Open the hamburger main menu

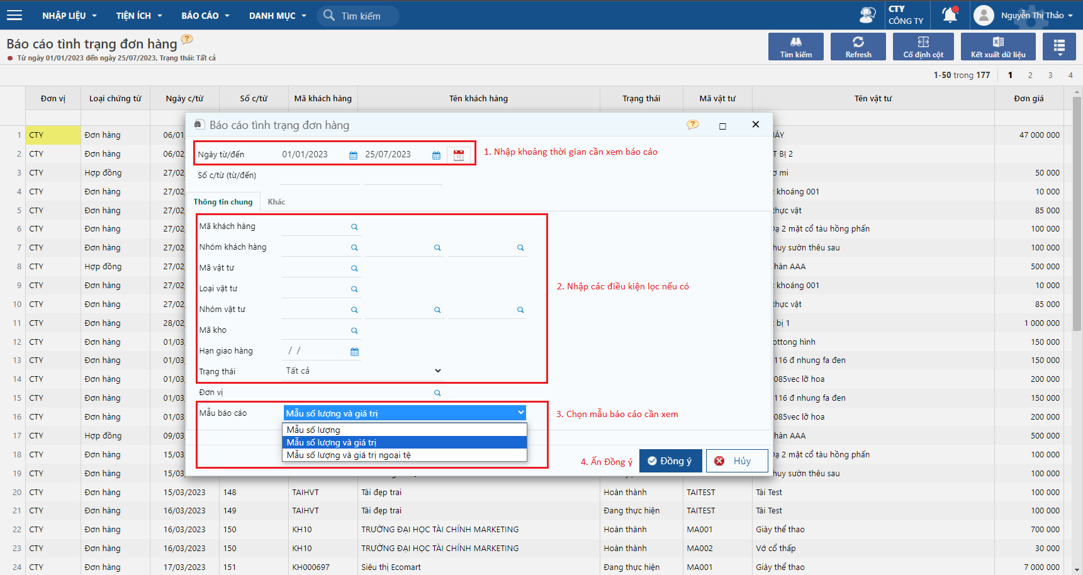click(14, 15)
